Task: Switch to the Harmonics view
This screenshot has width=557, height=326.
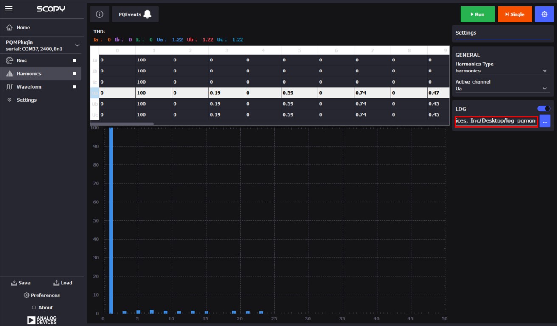Action: [x=30, y=73]
